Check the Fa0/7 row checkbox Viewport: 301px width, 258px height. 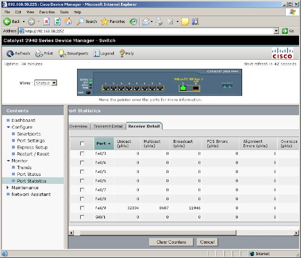tap(82, 190)
